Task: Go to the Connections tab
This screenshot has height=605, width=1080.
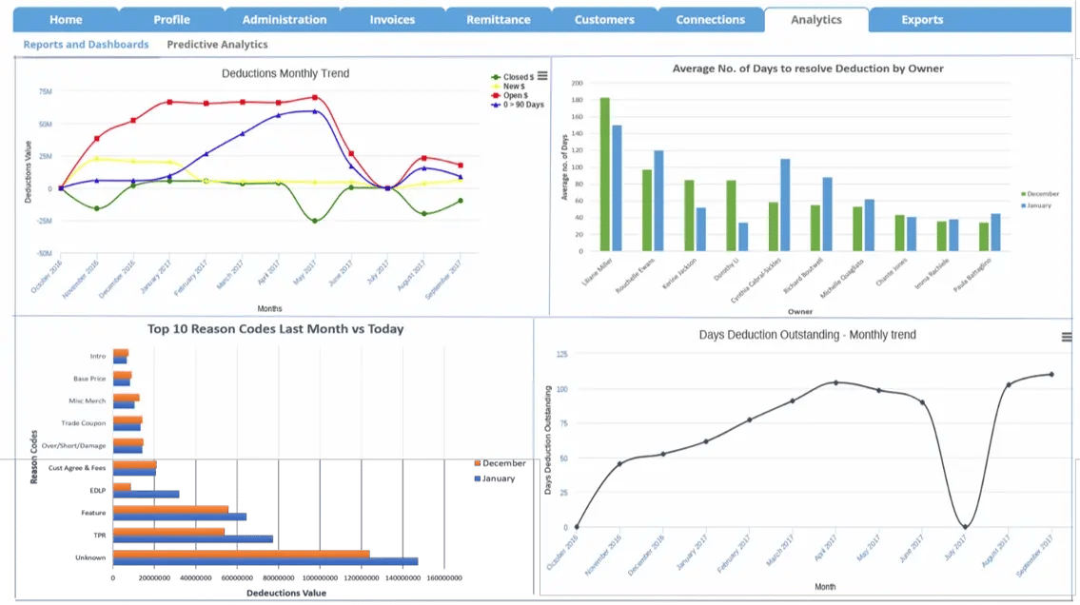Action: click(x=710, y=20)
